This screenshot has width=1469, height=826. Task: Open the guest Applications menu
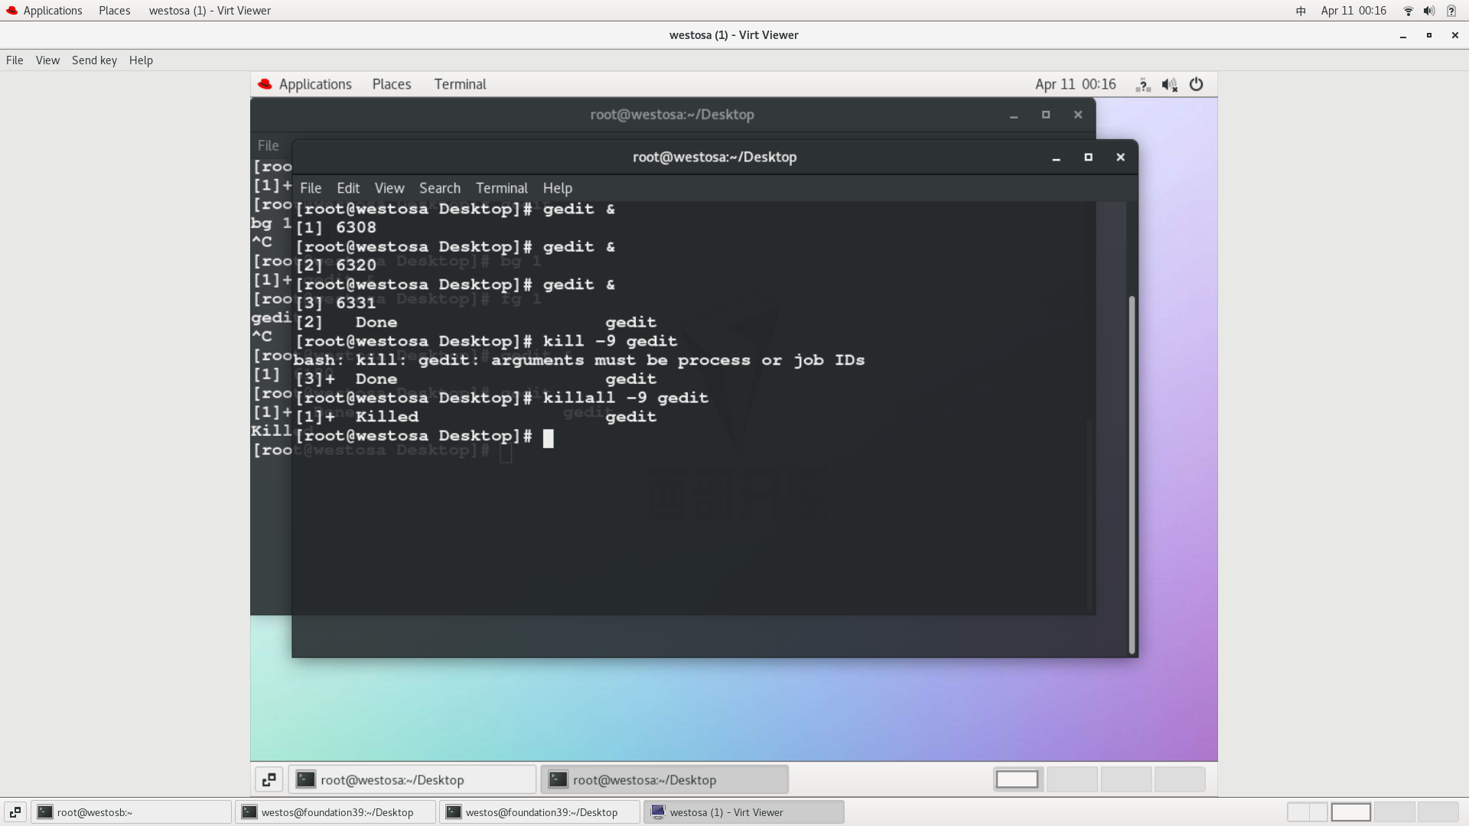point(315,84)
